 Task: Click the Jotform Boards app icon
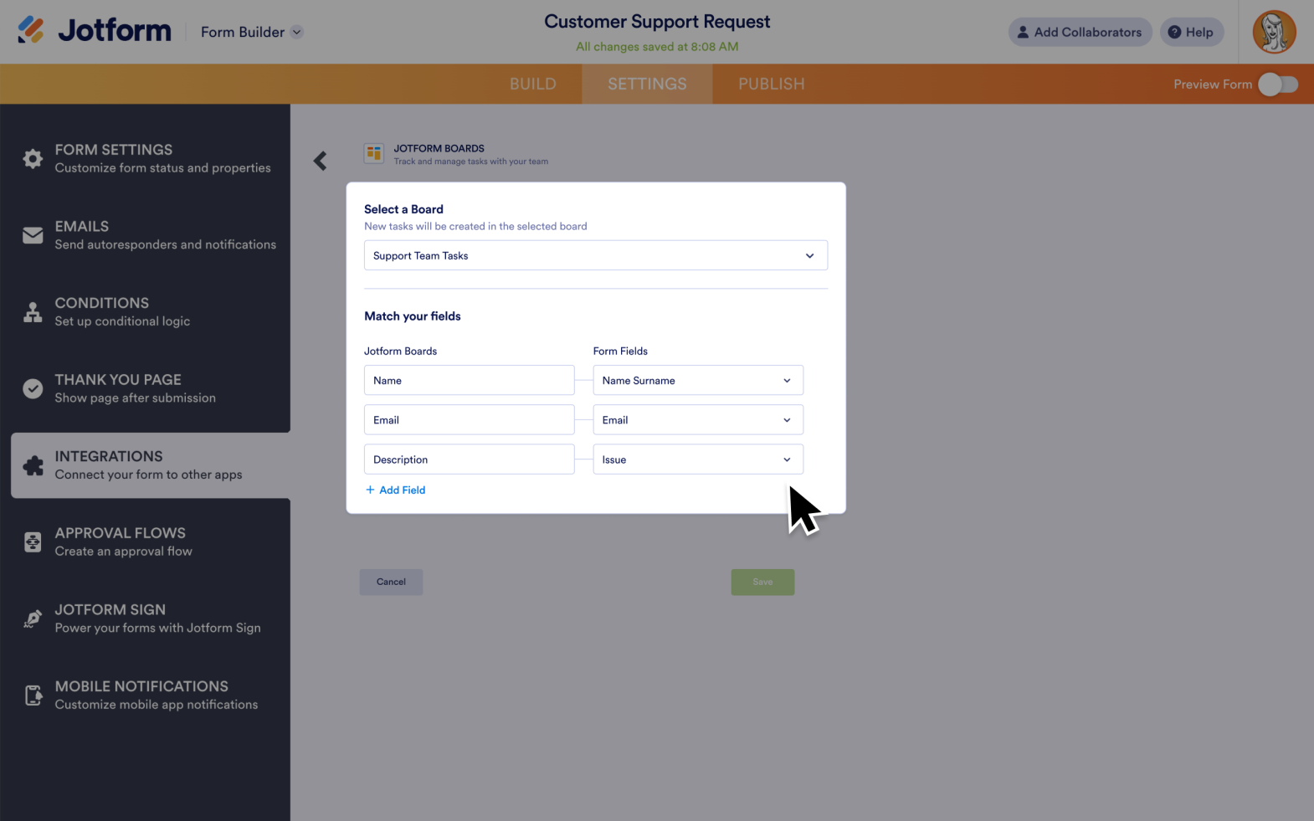374,153
